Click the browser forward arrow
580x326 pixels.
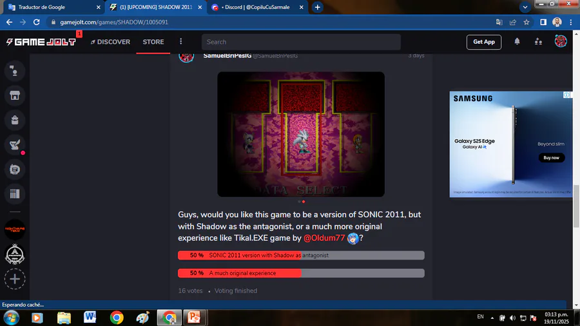click(x=23, y=22)
